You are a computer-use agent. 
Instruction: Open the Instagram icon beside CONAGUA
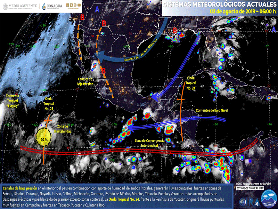(75, 5)
